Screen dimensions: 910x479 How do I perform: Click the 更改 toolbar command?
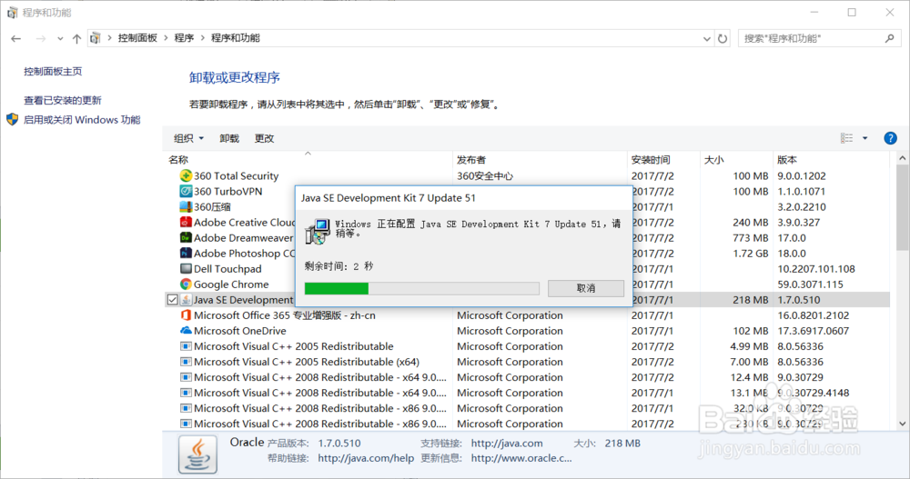click(x=264, y=138)
